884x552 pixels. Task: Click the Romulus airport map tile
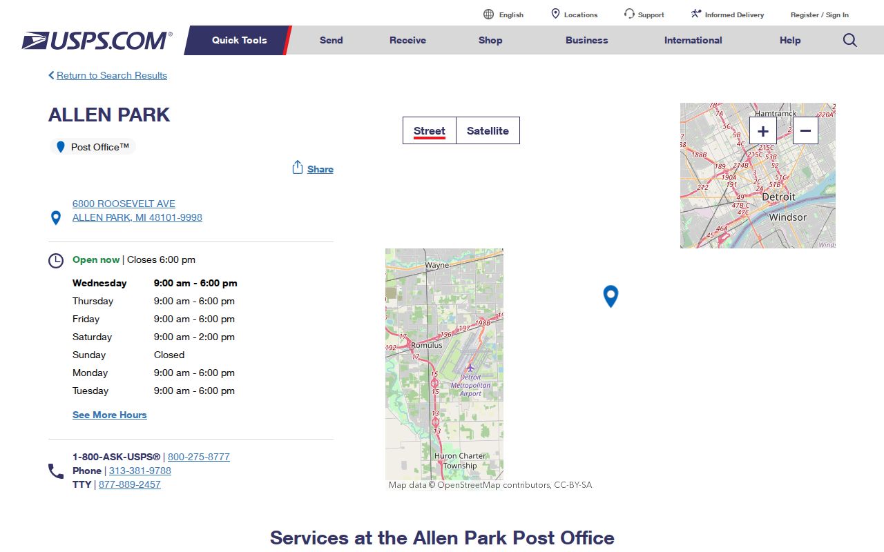(x=444, y=364)
